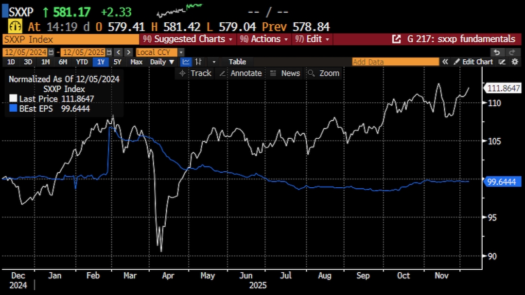Viewport: 525px width, 295px height.
Task: Click the undo arrow icon
Action: pyautogui.click(x=496, y=52)
